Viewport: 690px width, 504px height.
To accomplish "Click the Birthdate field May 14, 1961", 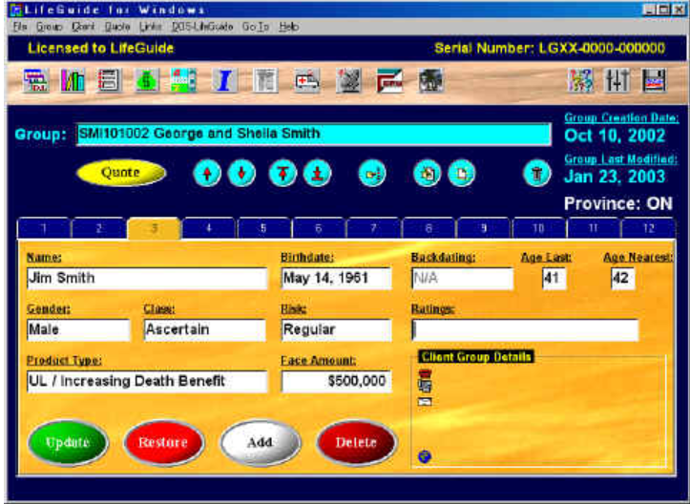I will pos(336,278).
